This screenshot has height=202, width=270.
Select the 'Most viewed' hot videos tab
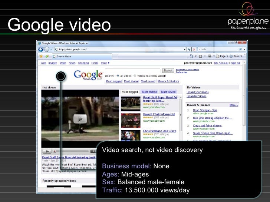tap(168, 92)
